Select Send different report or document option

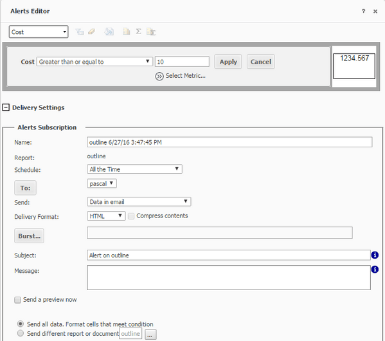click(x=21, y=333)
